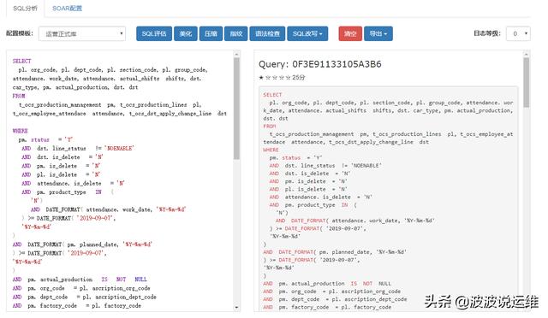Expand the 导出 export dropdown
The width and height of the screenshot is (548, 318).
click(378, 33)
